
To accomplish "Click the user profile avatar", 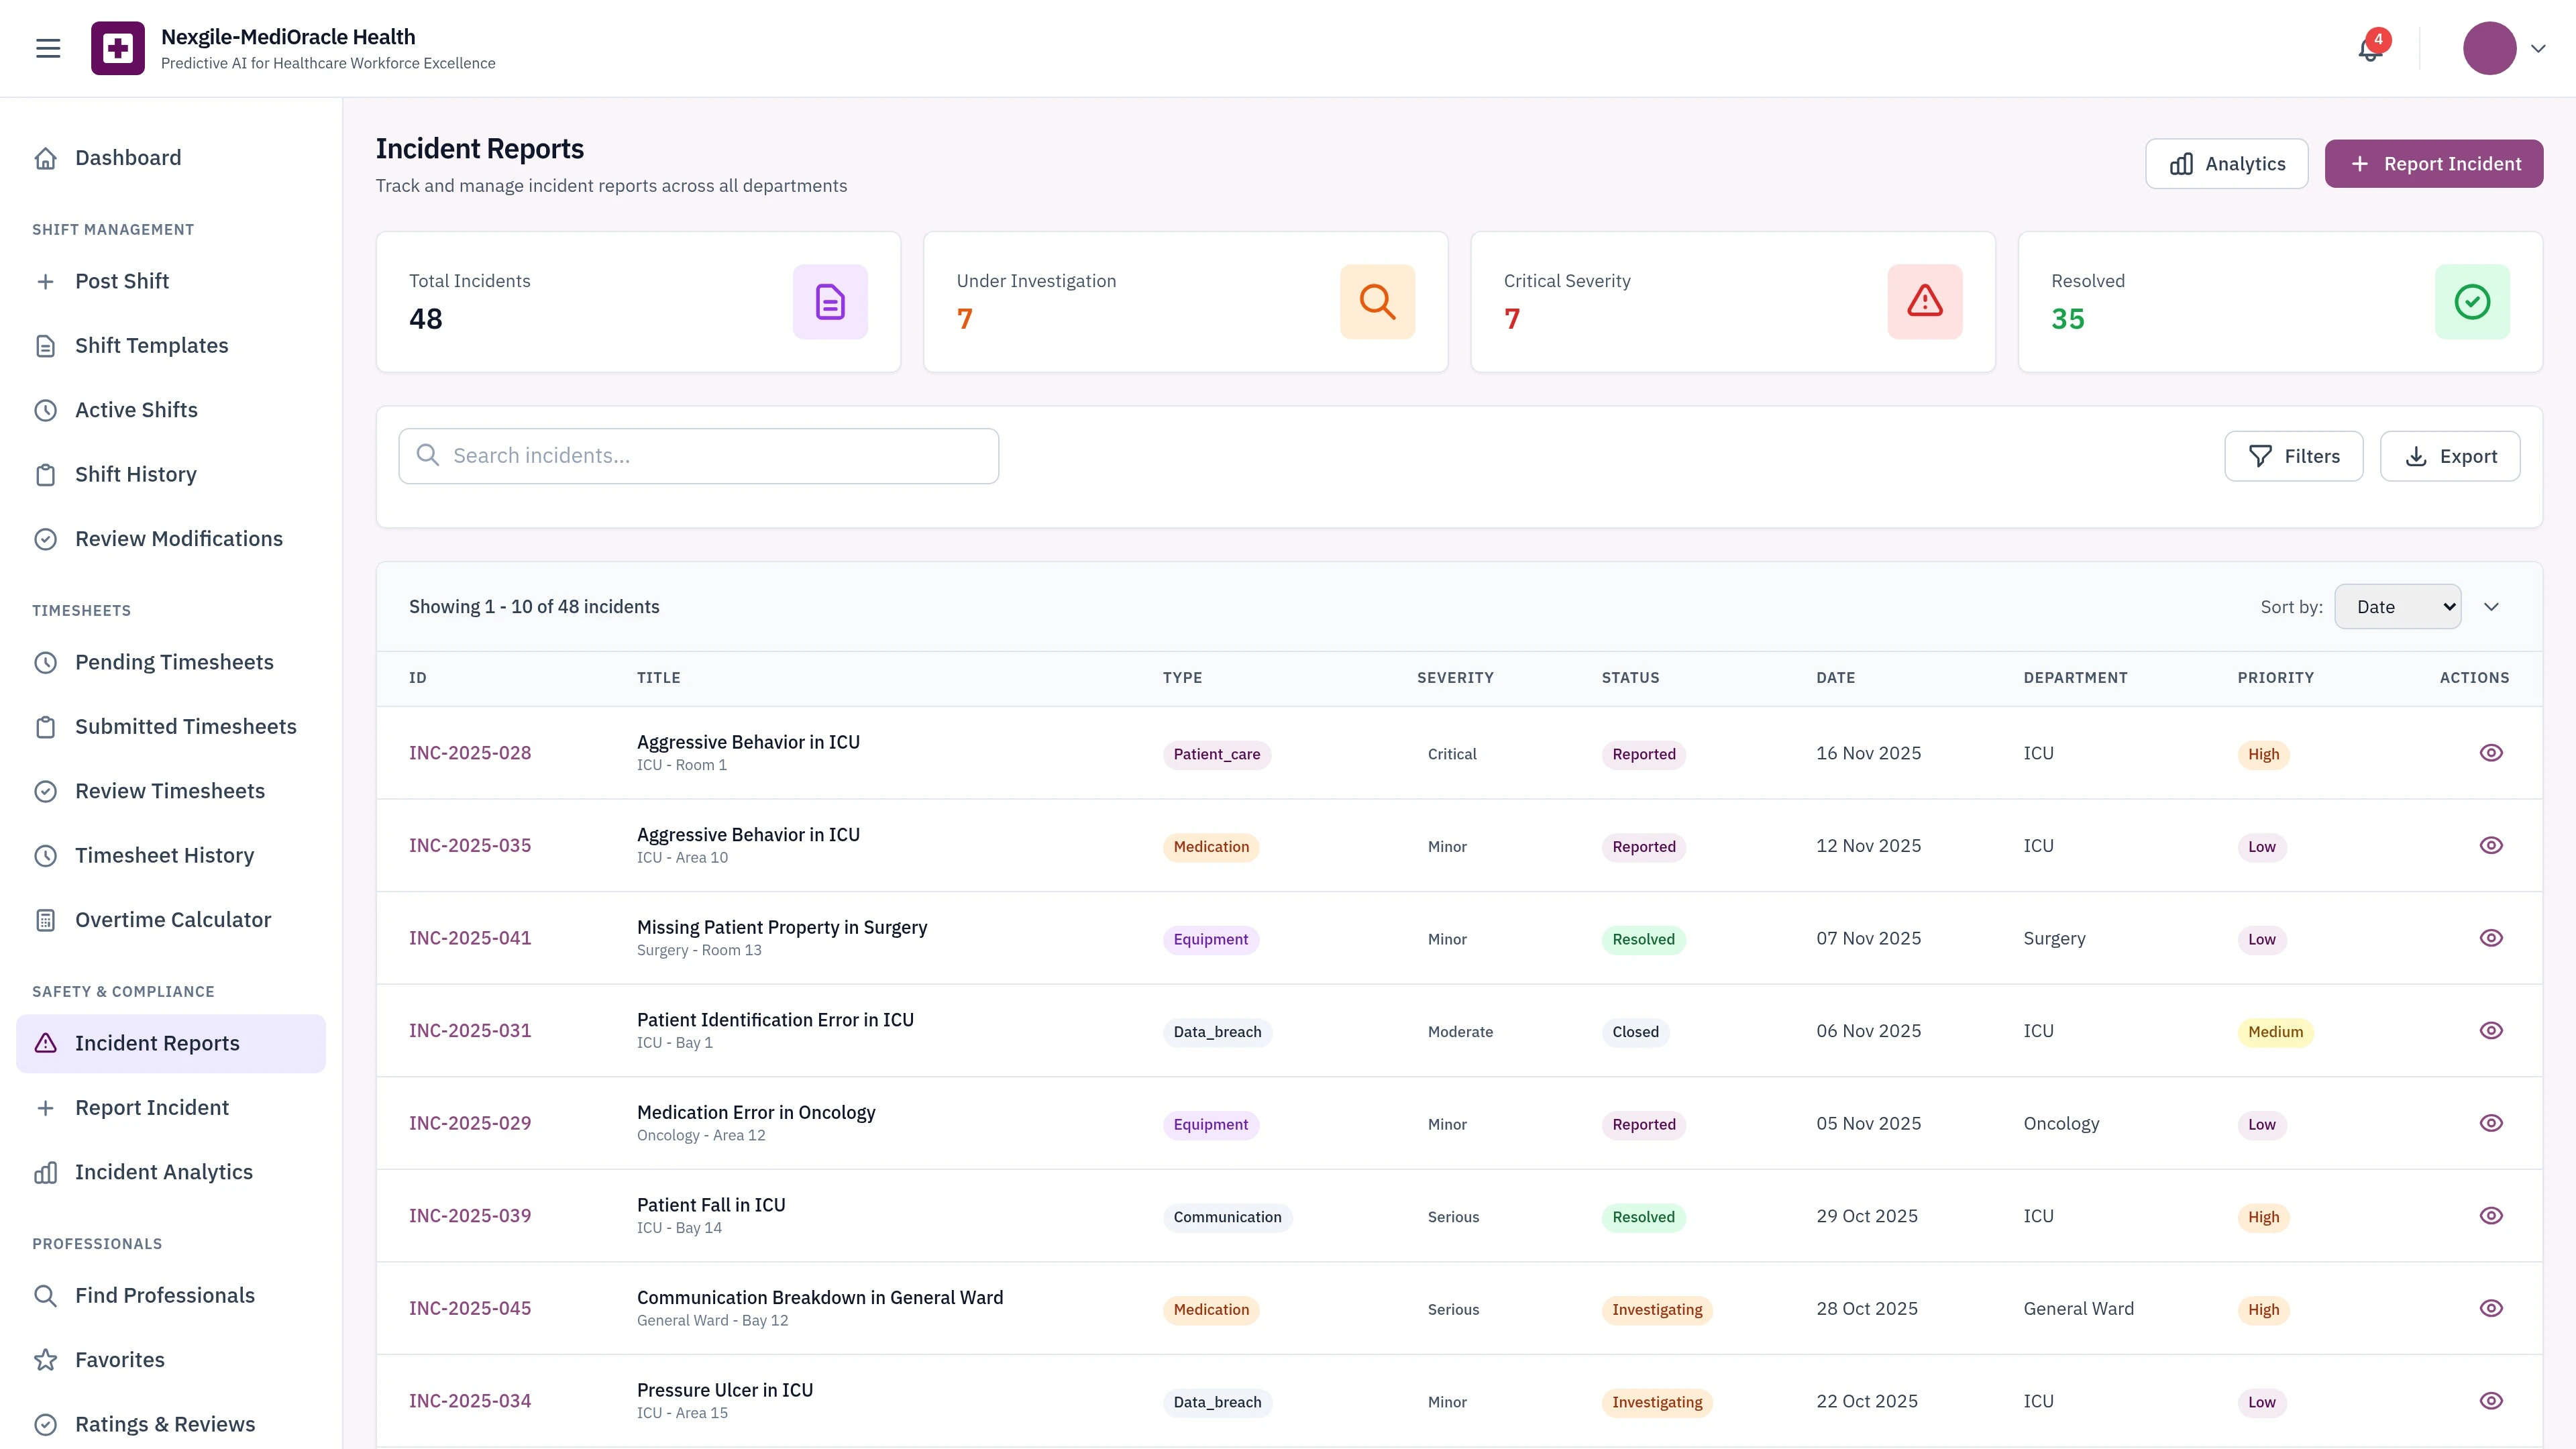I will pos(2489,48).
